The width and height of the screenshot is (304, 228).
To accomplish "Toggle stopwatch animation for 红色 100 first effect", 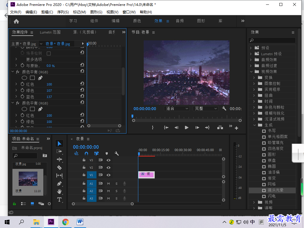I will pyautogui.click(x=23, y=84).
